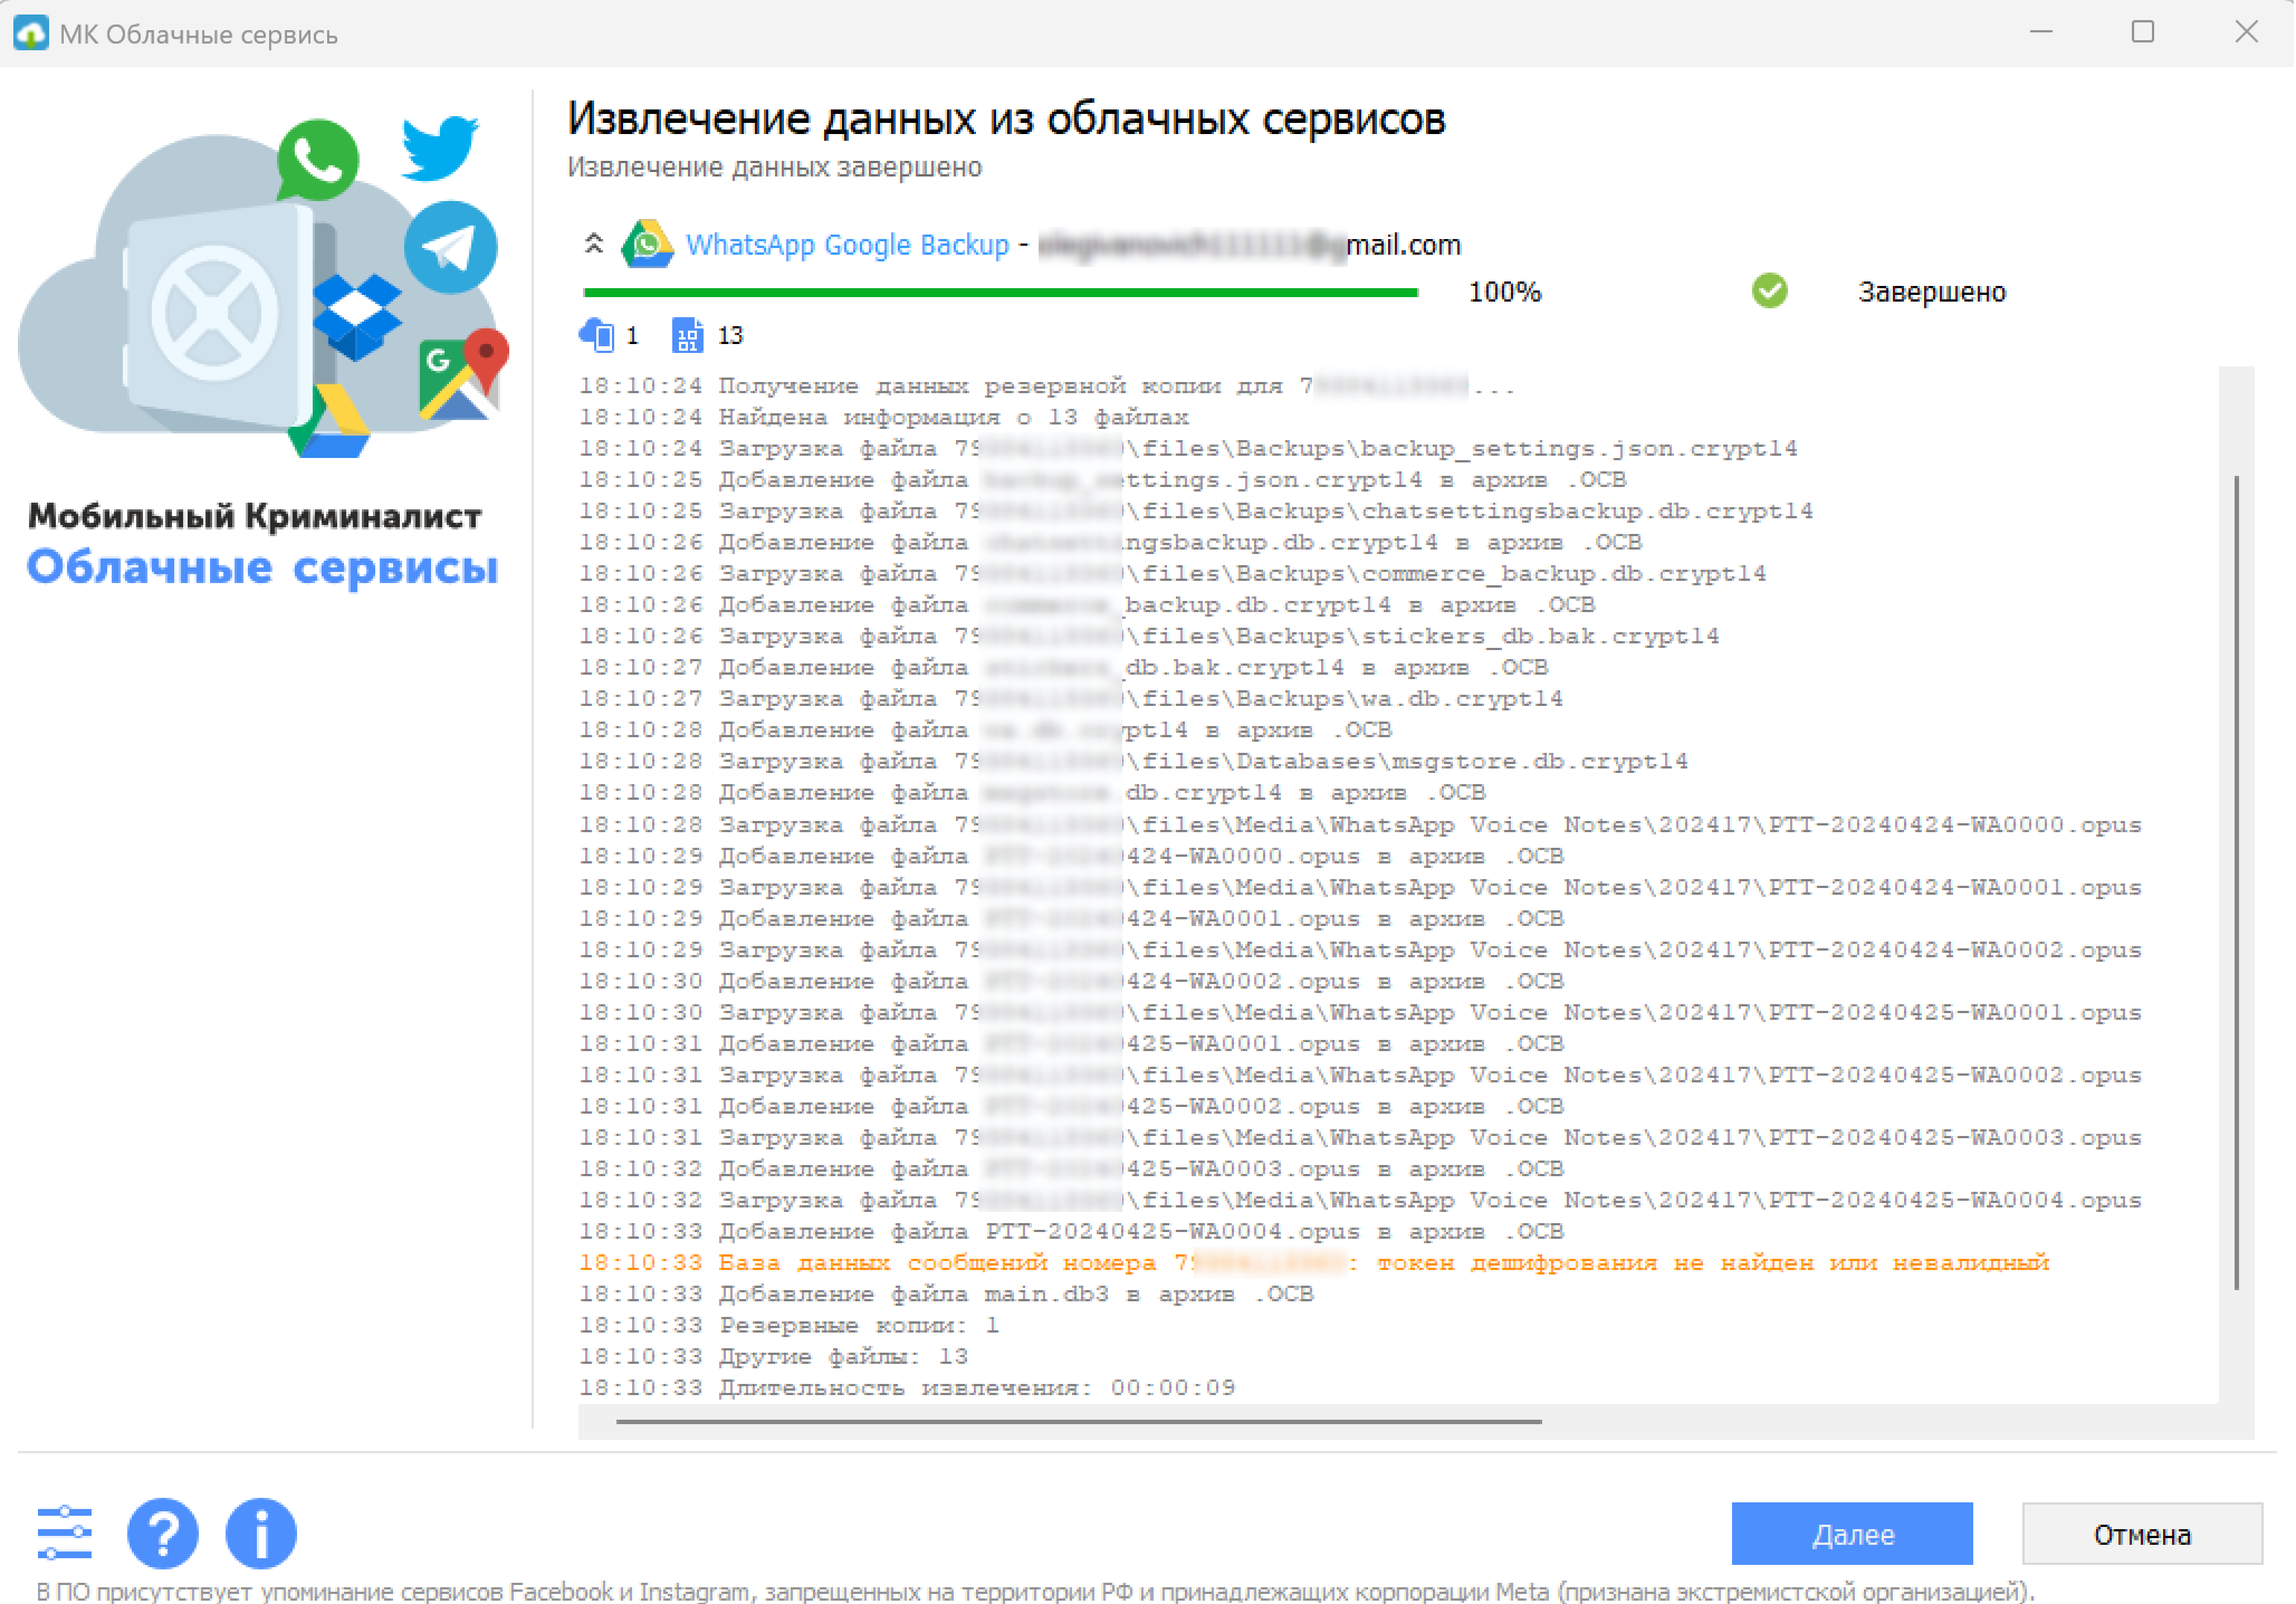Click the backup copies count icon
The height and width of the screenshot is (1604, 2296).
point(597,335)
